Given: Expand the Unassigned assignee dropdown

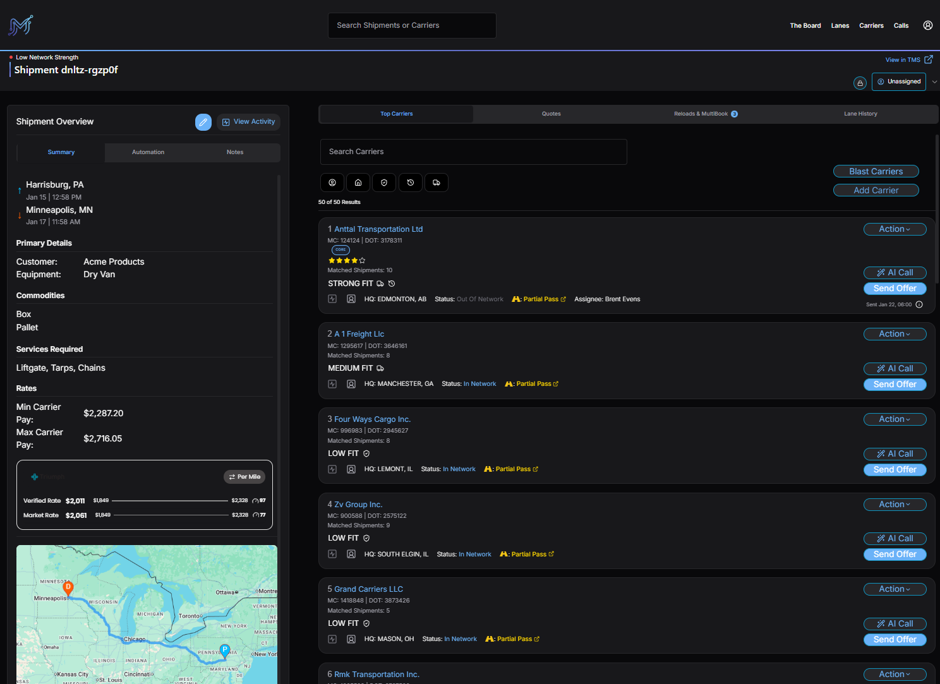Looking at the screenshot, I should 934,81.
